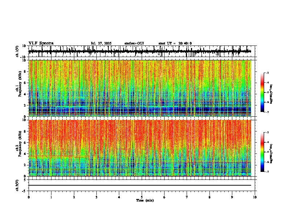Screen dimensions: 287x221
Task: Click the "ch.1(V)" waveform axis label
Action: click(17, 51)
